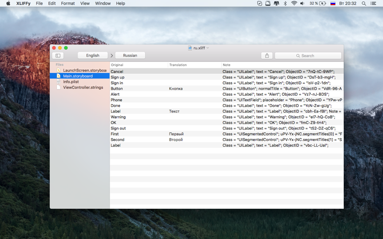Select the Sign up row
Screen dimensions: 383x239
(x=226, y=77)
